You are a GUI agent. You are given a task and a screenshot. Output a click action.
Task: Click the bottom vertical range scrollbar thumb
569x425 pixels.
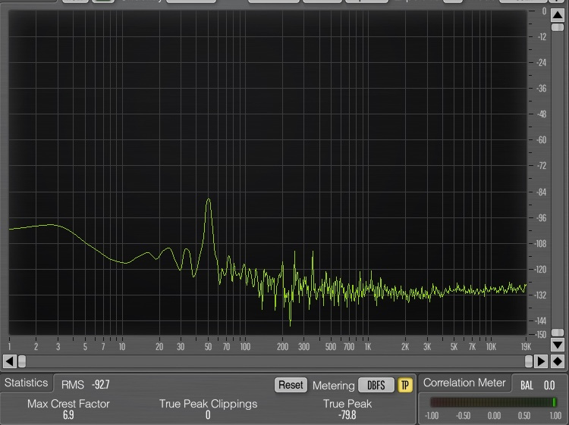pyautogui.click(x=558, y=333)
